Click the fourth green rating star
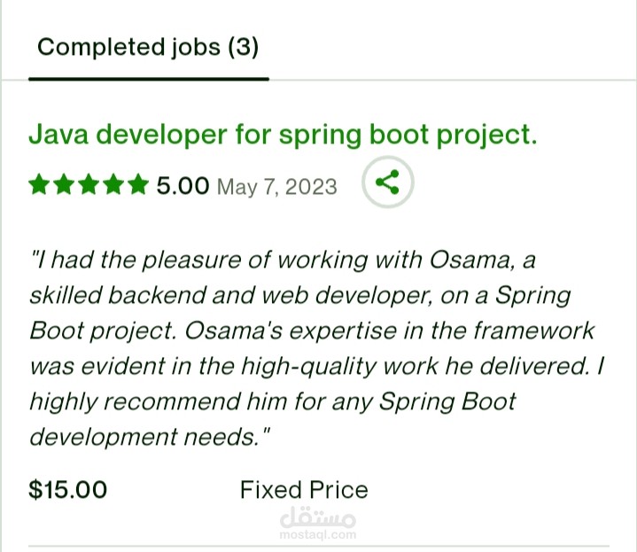 click(113, 185)
